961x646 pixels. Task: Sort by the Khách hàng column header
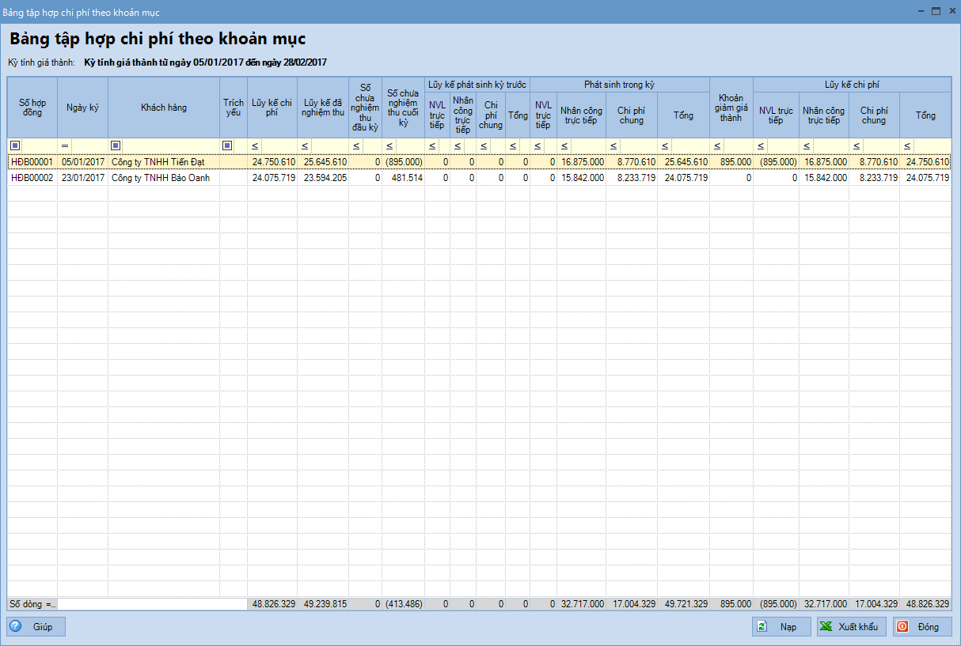[164, 107]
